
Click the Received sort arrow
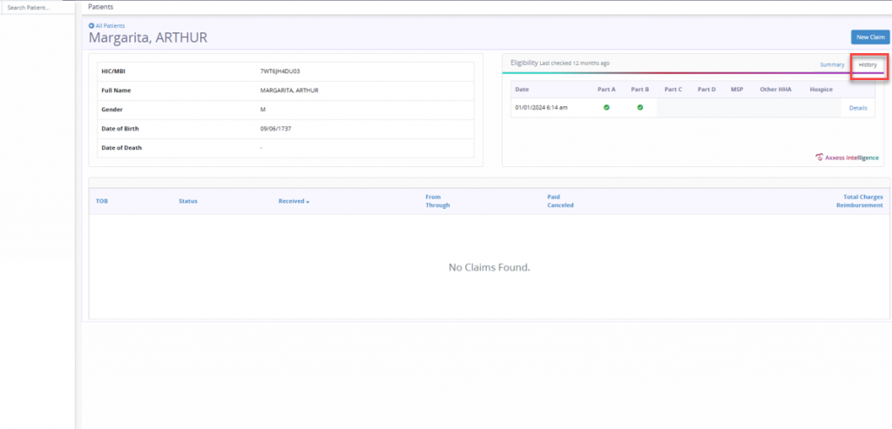(x=307, y=202)
